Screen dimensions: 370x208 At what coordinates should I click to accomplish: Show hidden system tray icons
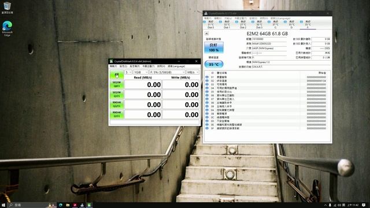click(325, 205)
